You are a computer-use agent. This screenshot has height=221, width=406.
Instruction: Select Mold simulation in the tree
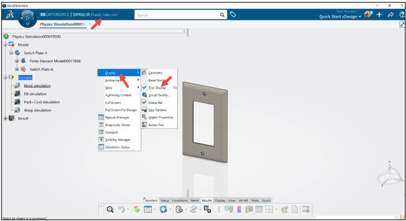[x=37, y=86]
